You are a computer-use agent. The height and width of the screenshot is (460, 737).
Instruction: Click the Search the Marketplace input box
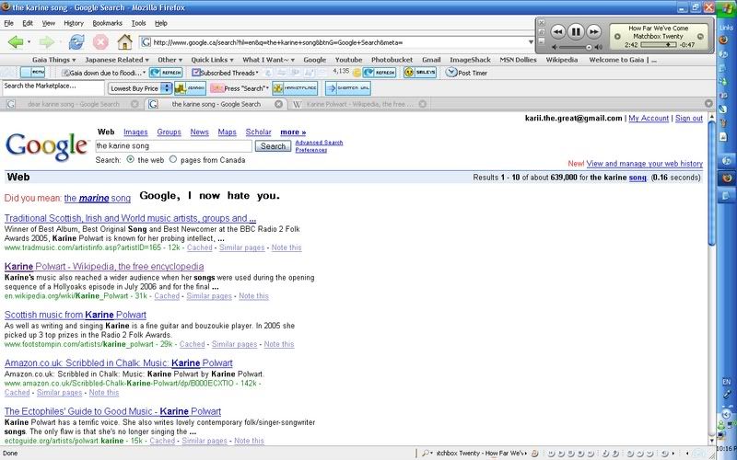coord(53,87)
